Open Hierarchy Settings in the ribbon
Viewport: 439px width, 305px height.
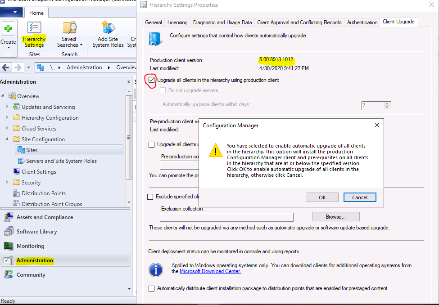[34, 35]
